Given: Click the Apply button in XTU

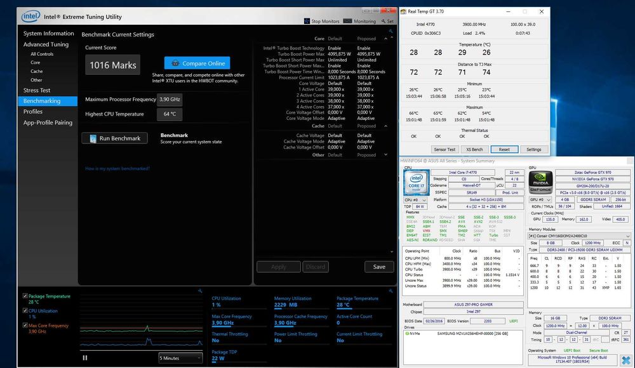Looking at the screenshot, I should (279, 266).
